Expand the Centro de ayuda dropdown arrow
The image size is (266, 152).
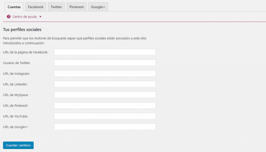click(40, 17)
